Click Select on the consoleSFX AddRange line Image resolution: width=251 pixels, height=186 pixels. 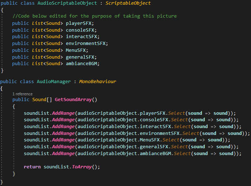click(179, 120)
